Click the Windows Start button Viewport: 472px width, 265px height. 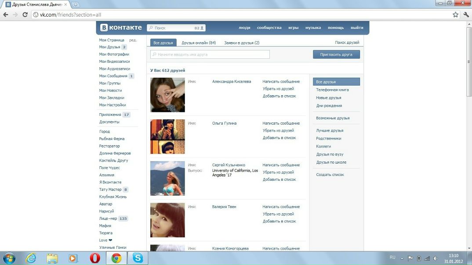tap(9, 258)
